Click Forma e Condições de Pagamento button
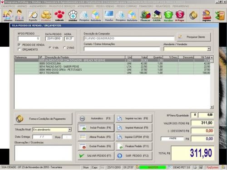Viewport: 227px width, 170px height. click(43, 119)
